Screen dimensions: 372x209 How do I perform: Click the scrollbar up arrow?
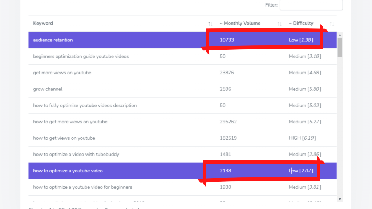340,35
